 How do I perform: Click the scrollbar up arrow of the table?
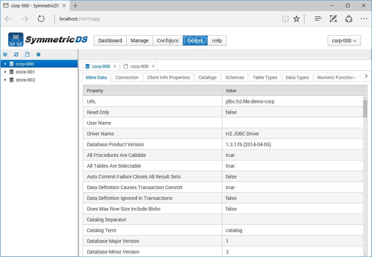click(365, 98)
